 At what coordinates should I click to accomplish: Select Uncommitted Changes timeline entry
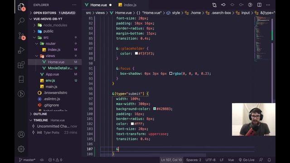click(54, 126)
